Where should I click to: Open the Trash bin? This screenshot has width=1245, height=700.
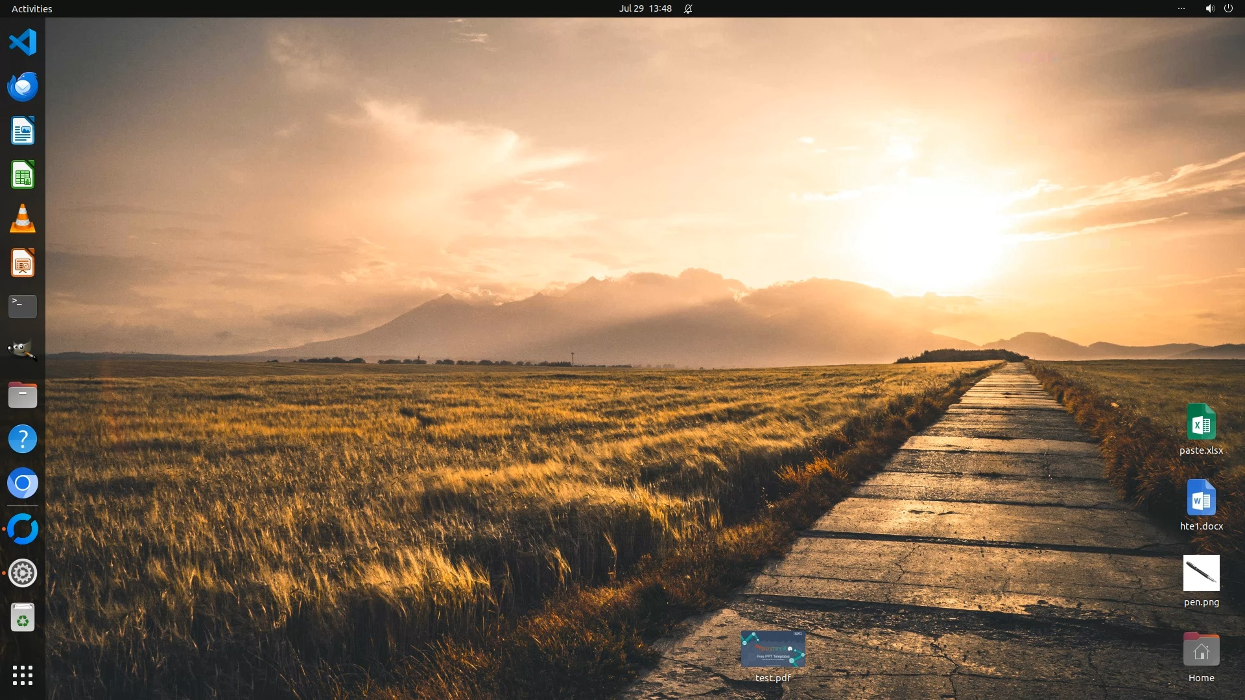pyautogui.click(x=23, y=618)
